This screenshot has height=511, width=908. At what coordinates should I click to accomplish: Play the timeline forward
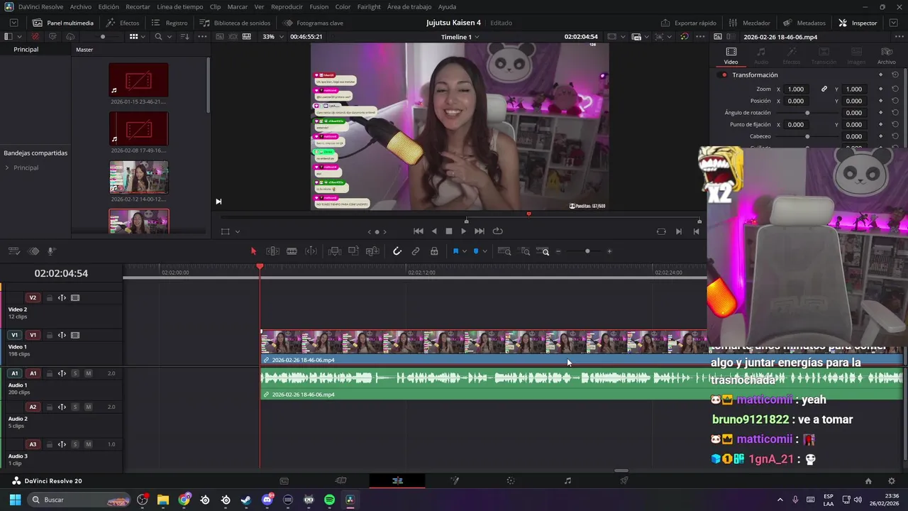[464, 231]
